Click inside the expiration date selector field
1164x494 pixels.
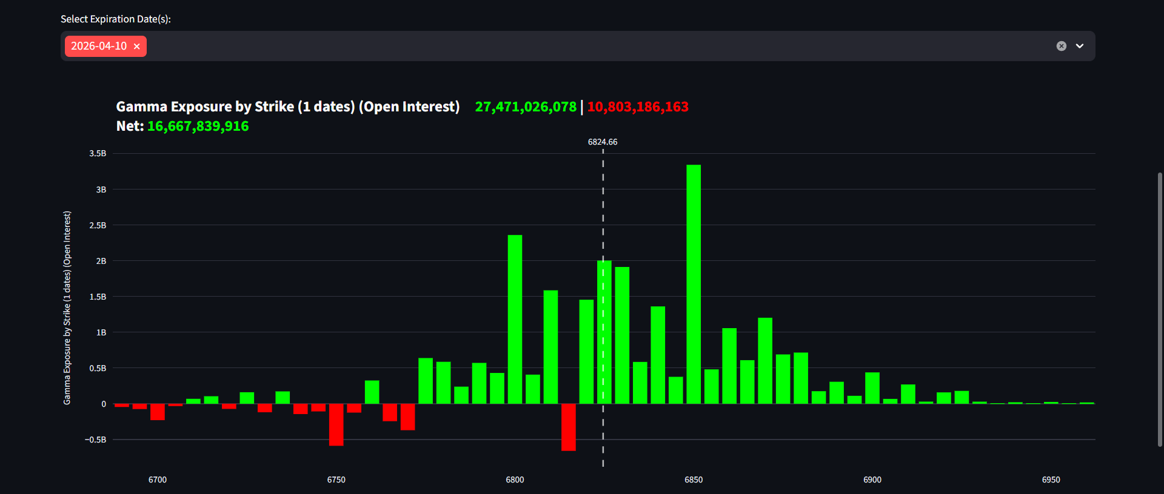coord(546,46)
